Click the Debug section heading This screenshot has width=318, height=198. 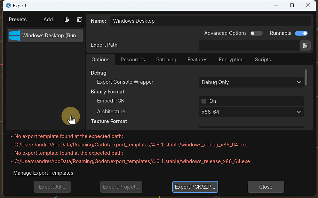tap(98, 73)
